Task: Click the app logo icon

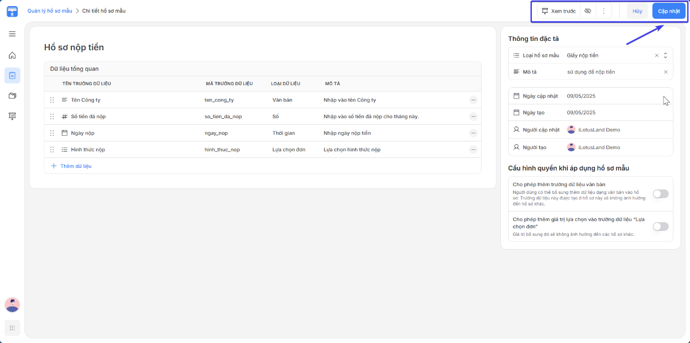Action: pos(12,11)
